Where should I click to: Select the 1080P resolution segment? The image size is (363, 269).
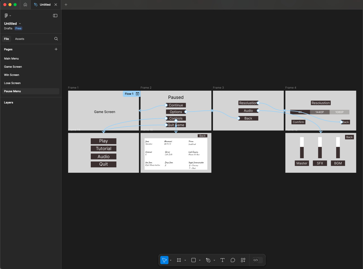click(x=339, y=112)
